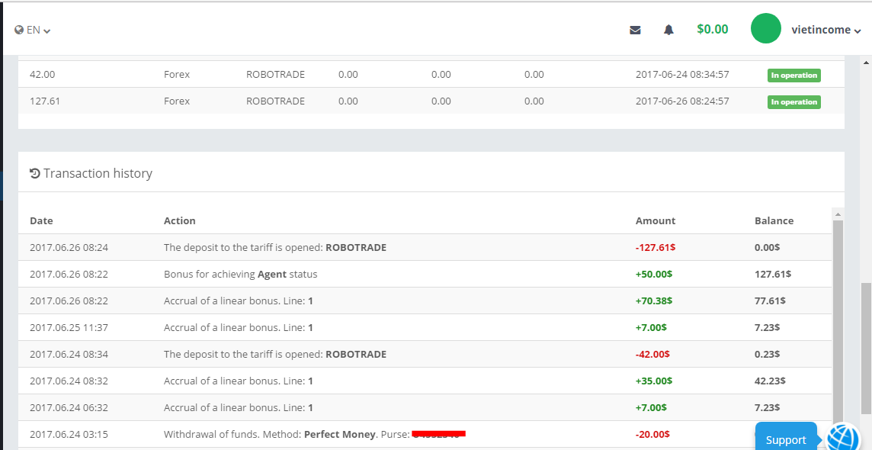Click the green user avatar circle
This screenshot has height=450, width=872.
(x=765, y=29)
